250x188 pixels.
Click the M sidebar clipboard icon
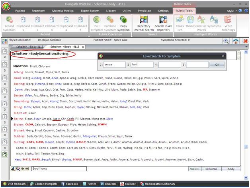pos(5,51)
